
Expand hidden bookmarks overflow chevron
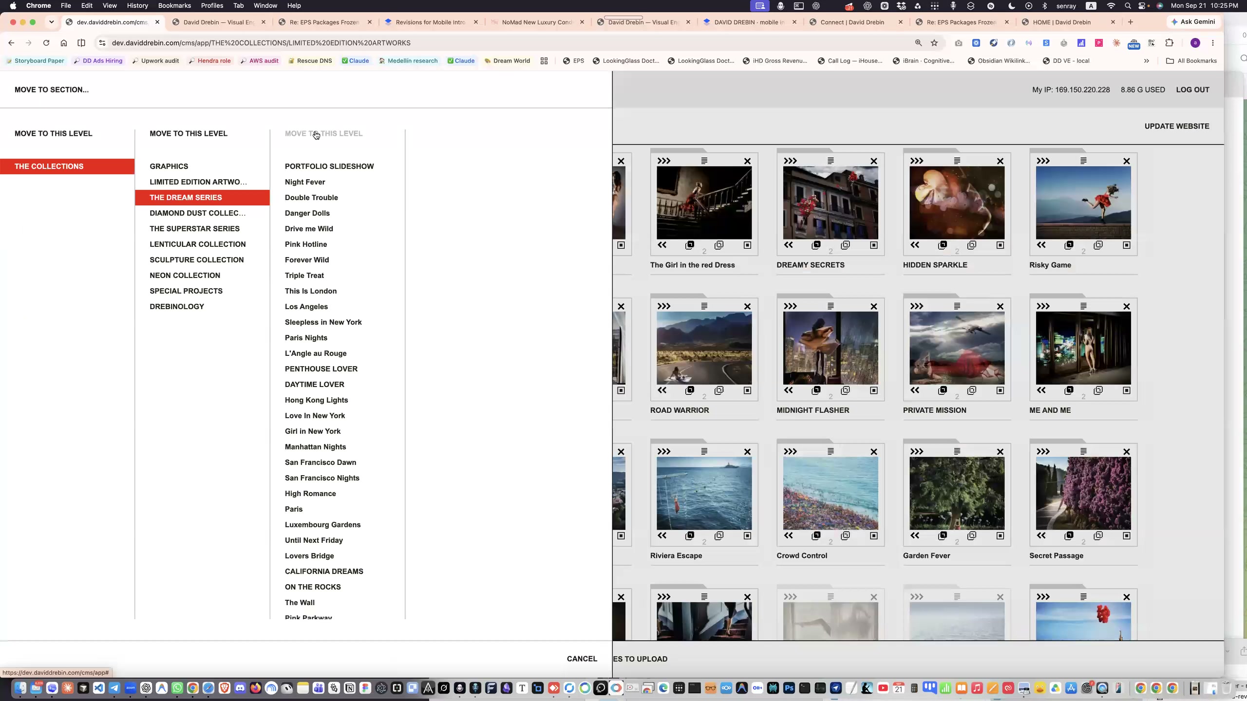tap(1147, 61)
